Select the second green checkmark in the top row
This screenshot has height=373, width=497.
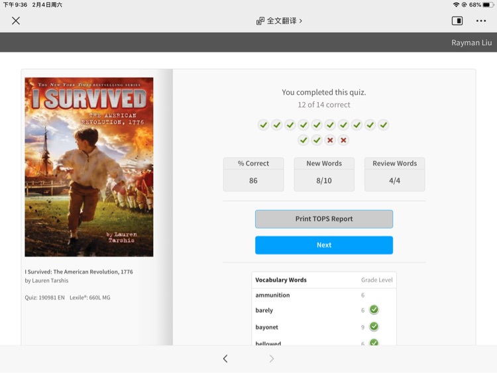tap(277, 125)
